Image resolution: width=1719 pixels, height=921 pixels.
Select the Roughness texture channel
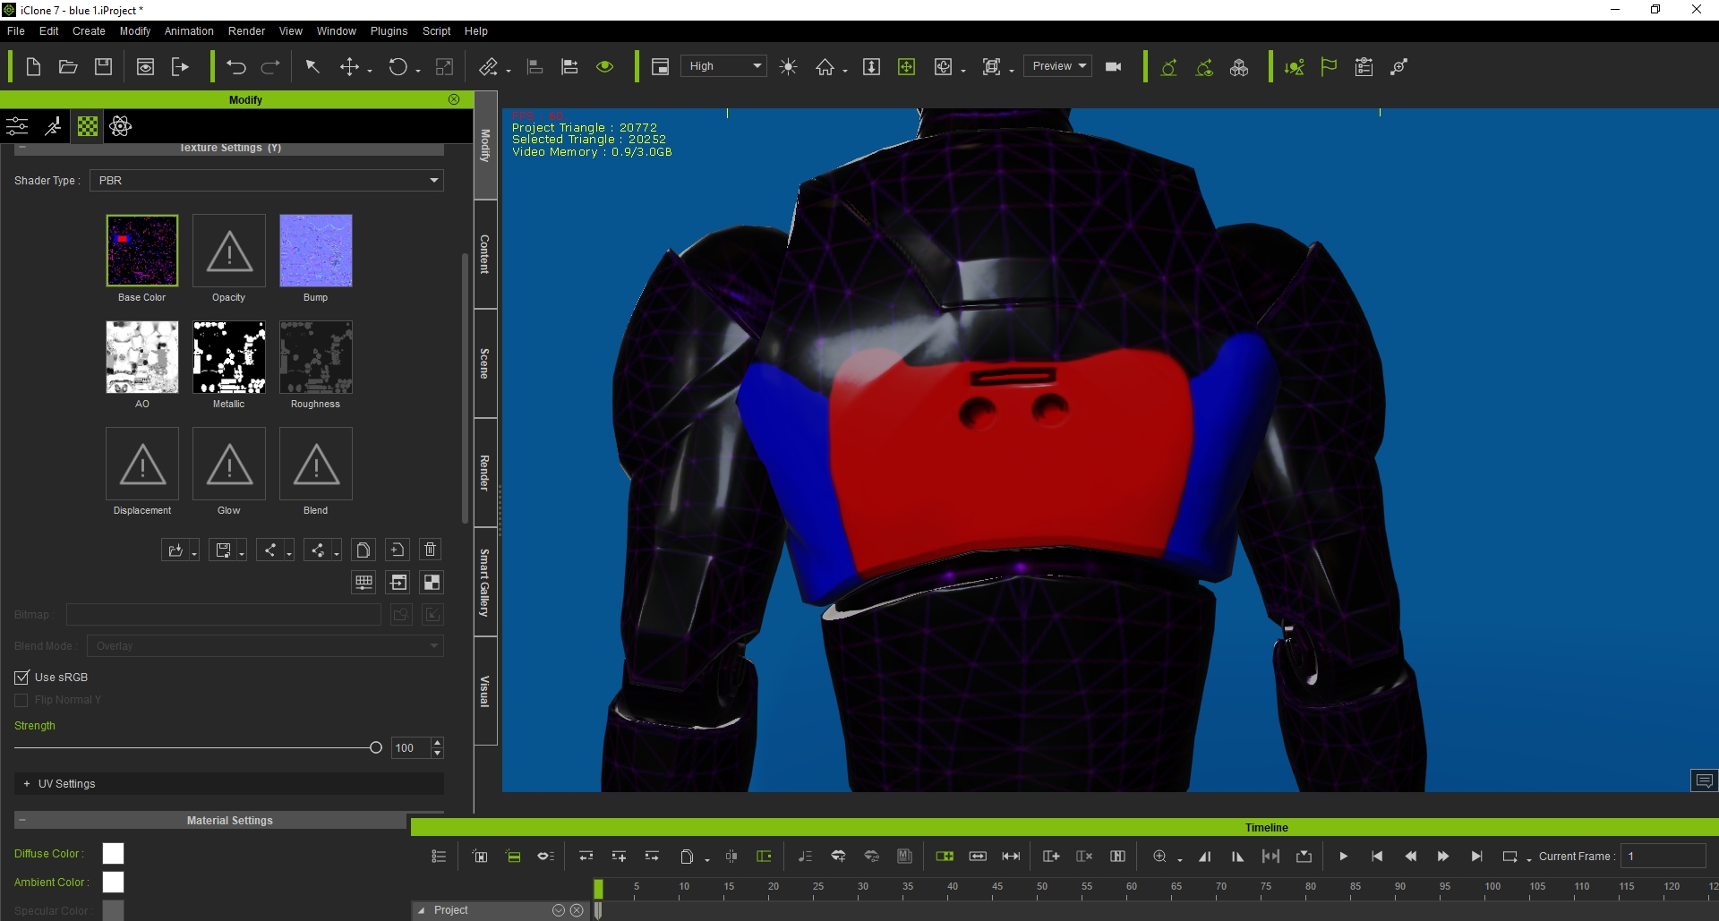coord(316,357)
